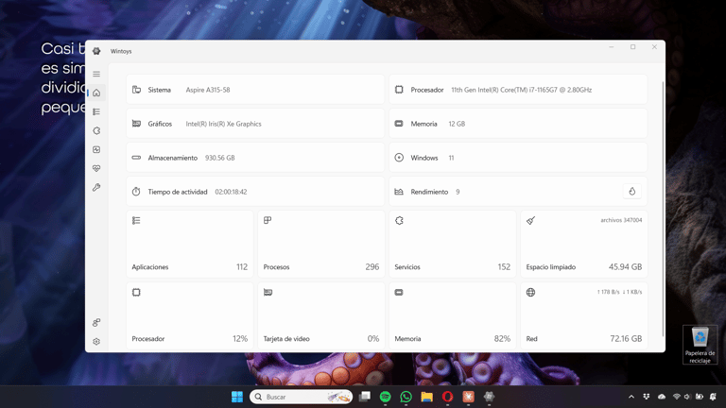The image size is (726, 408).
Task: Open the Services puzzle icon page in the sidebar
Action: (96, 131)
